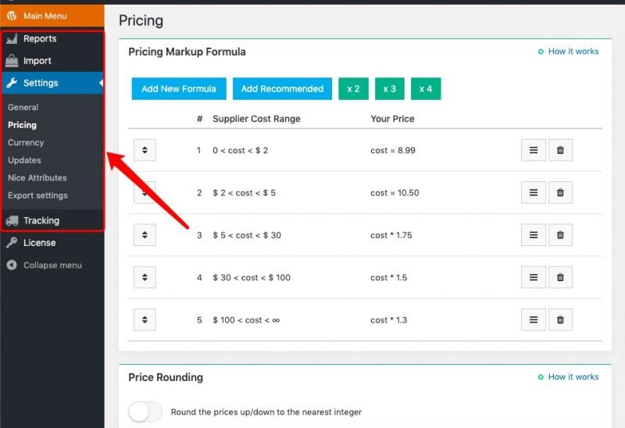Apply the x 3 markup preset
The height and width of the screenshot is (428, 625).
(389, 89)
